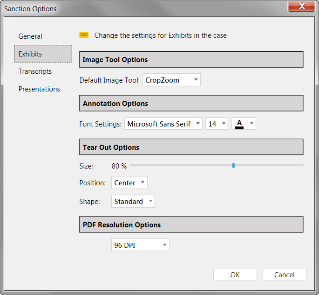
Task: Open the Presentations tab
Action: click(39, 89)
